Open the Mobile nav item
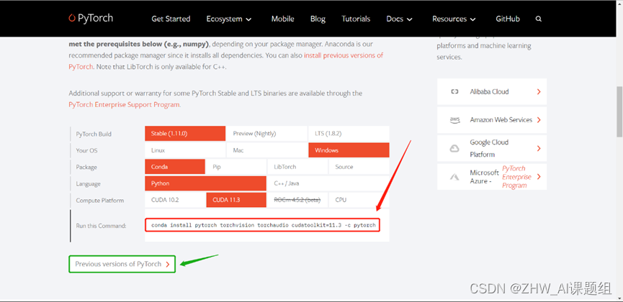Viewport: 623px width, 302px height. click(283, 19)
